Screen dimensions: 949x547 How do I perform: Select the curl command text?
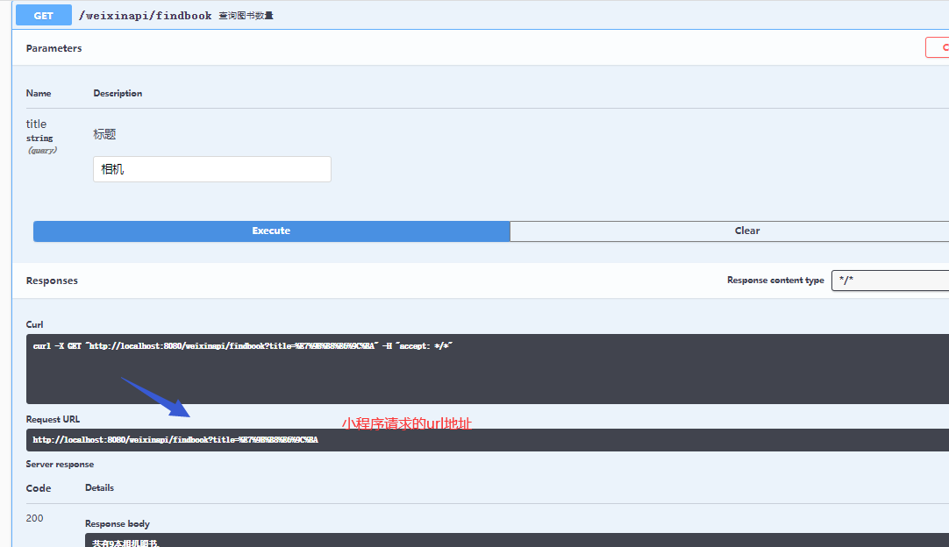[x=243, y=346]
